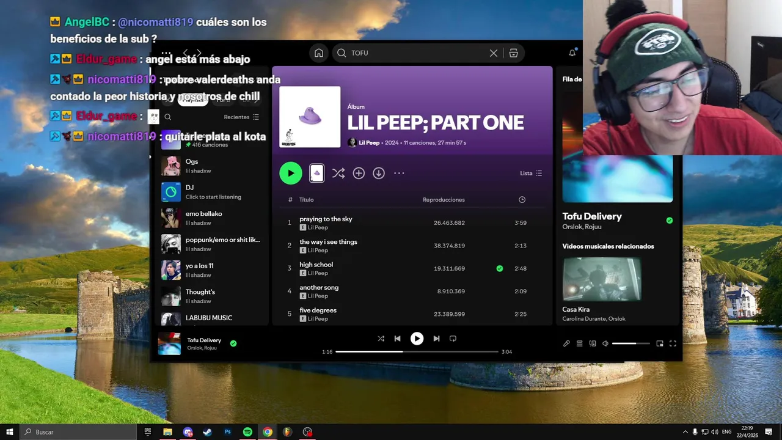Sort by Título column header
The height and width of the screenshot is (440, 782).
tap(307, 200)
